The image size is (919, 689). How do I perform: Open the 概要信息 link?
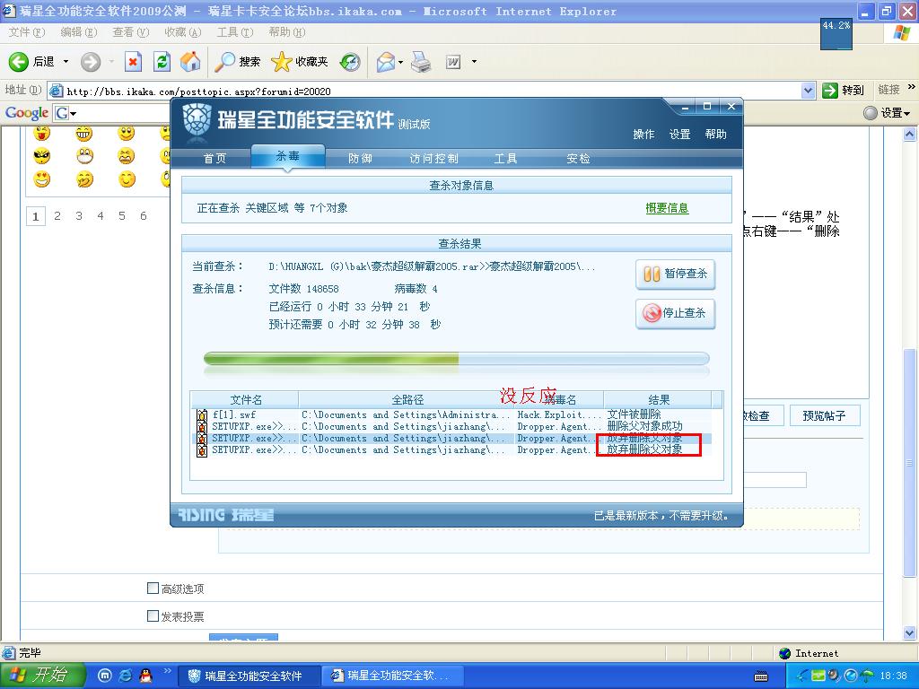(x=667, y=208)
